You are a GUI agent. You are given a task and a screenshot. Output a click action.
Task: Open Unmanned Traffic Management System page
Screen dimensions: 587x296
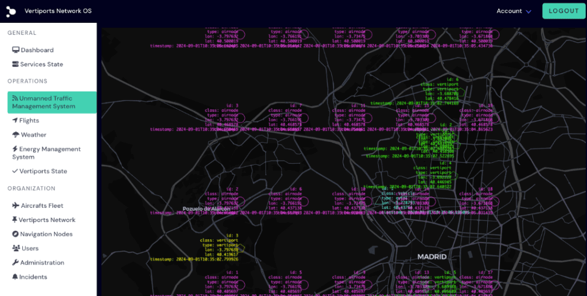(52, 102)
